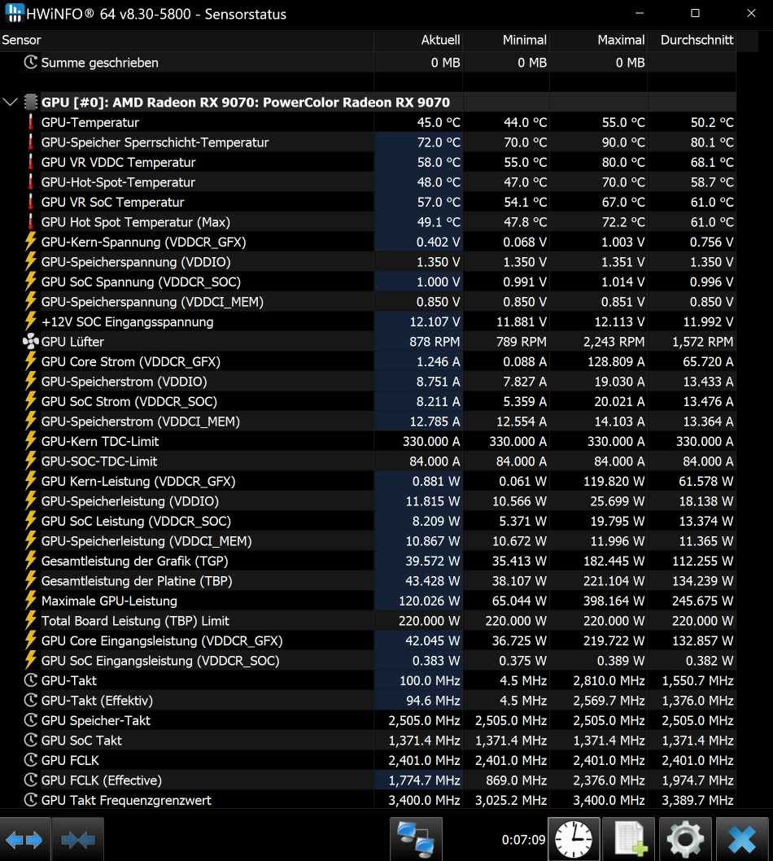Click the 45.0 °C current GPU-Temperatur value
Viewport: 773px width, 861px height.
[x=439, y=122]
